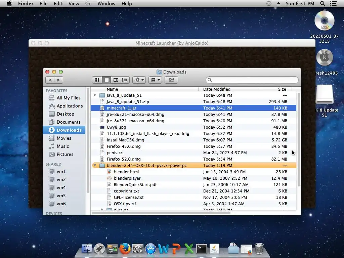The width and height of the screenshot is (344, 258).
Task: Select Firefox 52.0.dmg file
Action: click(193, 159)
